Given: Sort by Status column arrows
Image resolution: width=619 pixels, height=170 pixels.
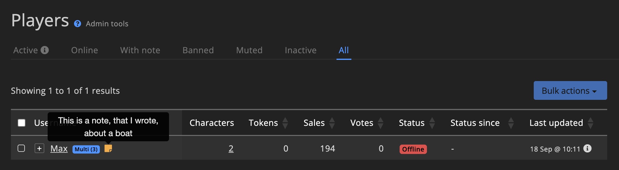Looking at the screenshot, I should click(432, 123).
